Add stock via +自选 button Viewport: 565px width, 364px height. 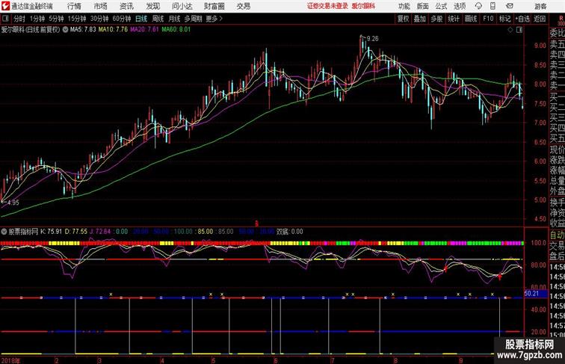522,19
